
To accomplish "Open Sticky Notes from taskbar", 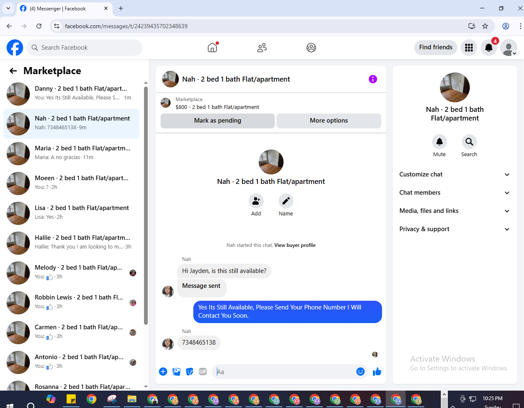I will 71,399.
